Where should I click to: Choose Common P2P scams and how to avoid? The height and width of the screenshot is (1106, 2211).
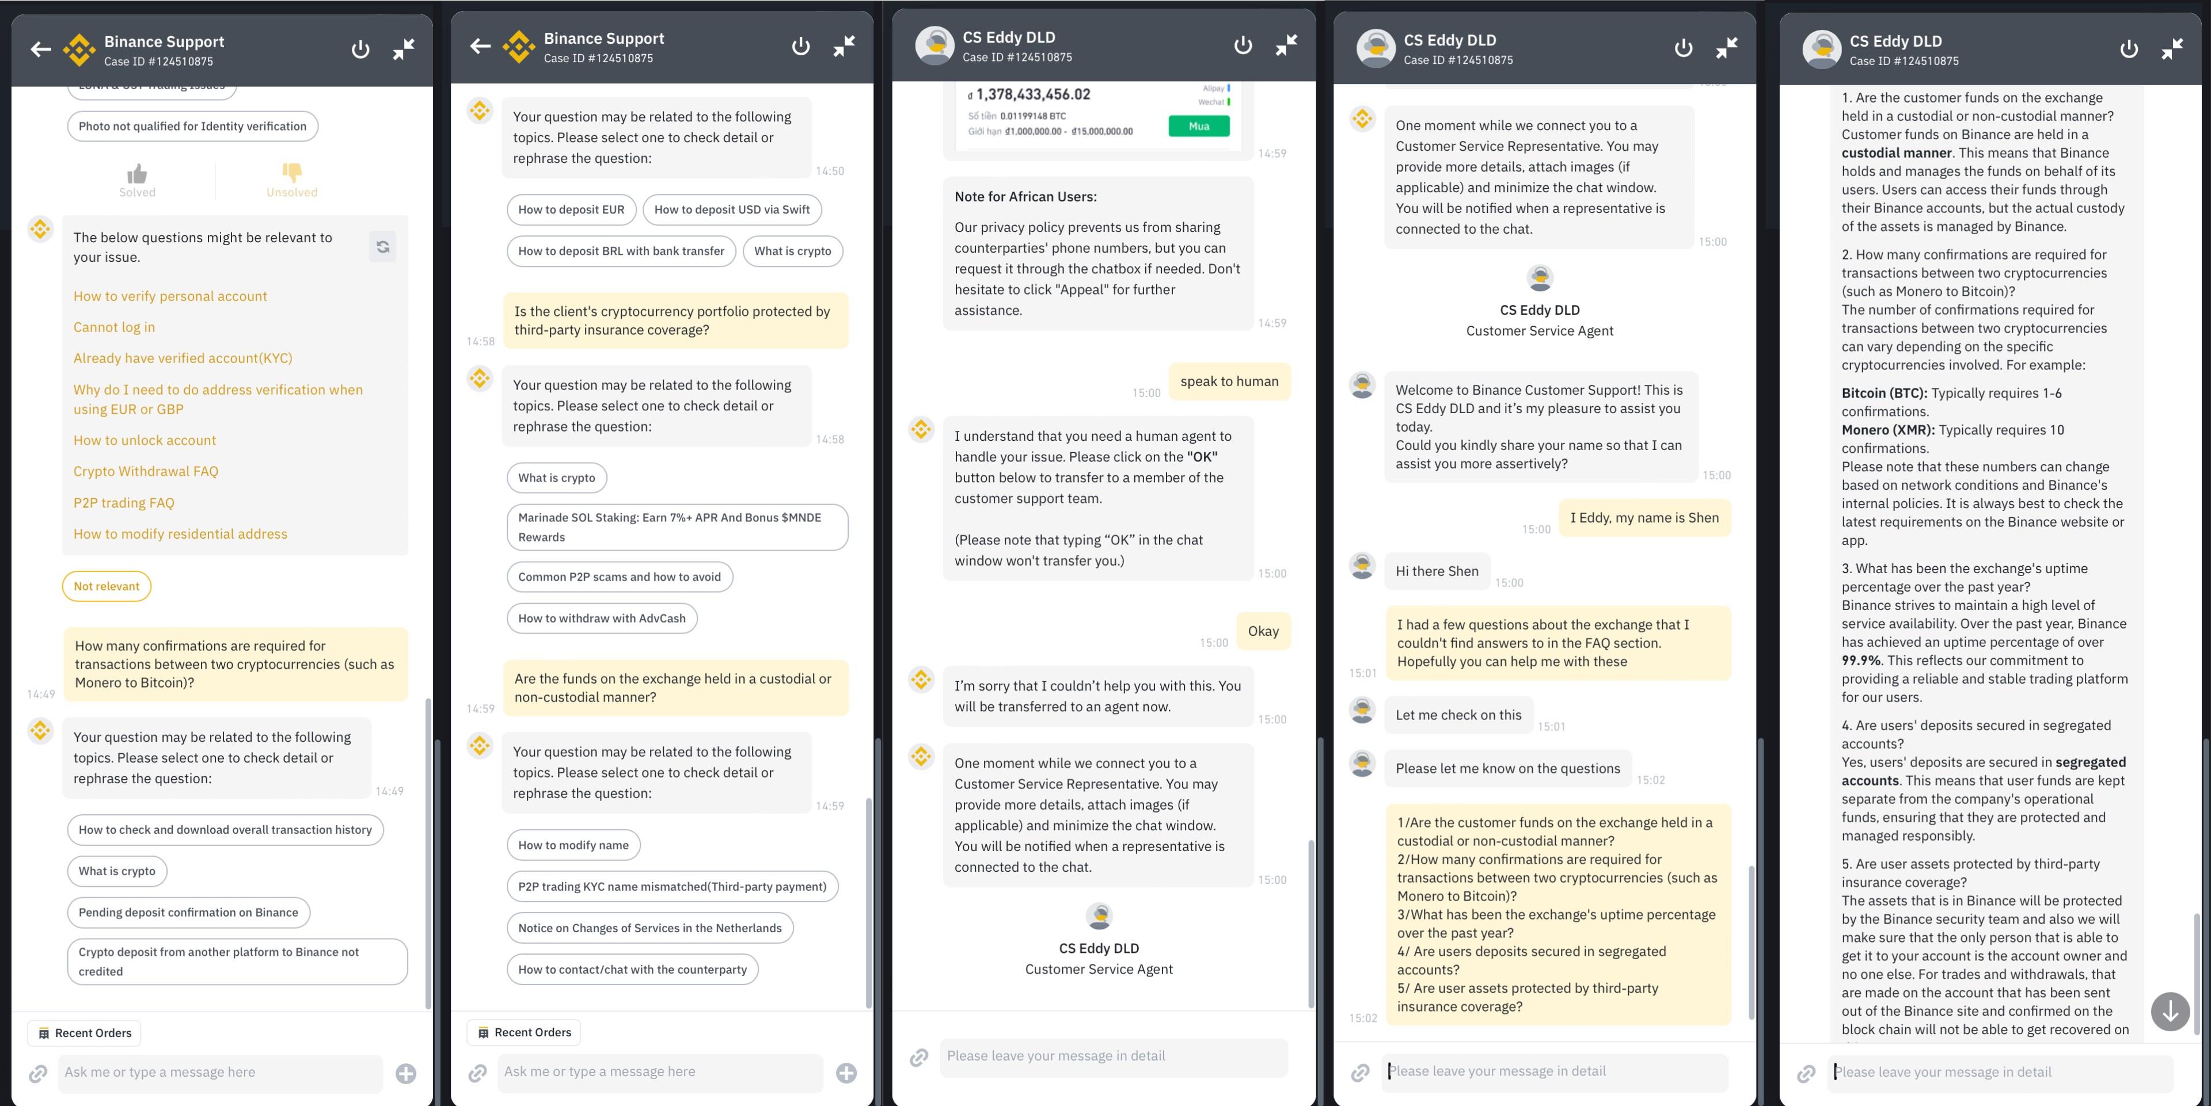click(620, 577)
